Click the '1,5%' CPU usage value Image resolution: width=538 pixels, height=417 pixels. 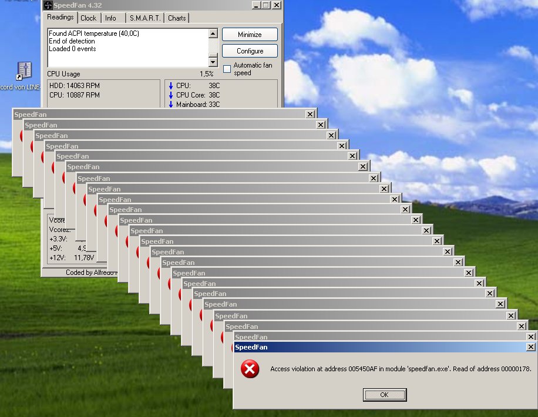point(207,74)
